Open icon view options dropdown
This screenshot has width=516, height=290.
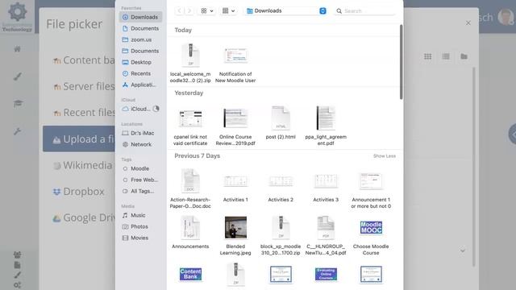pyautogui.click(x=207, y=10)
